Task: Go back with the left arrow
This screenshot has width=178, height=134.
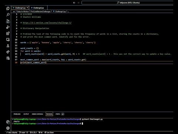Action: [x=74, y=3]
